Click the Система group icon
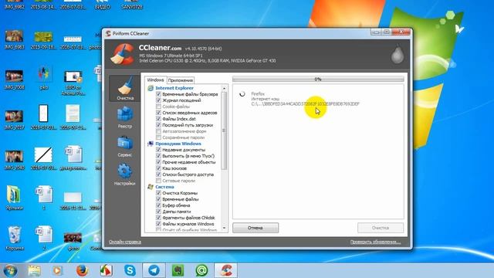Screen dimensions: 494x278 [151, 187]
